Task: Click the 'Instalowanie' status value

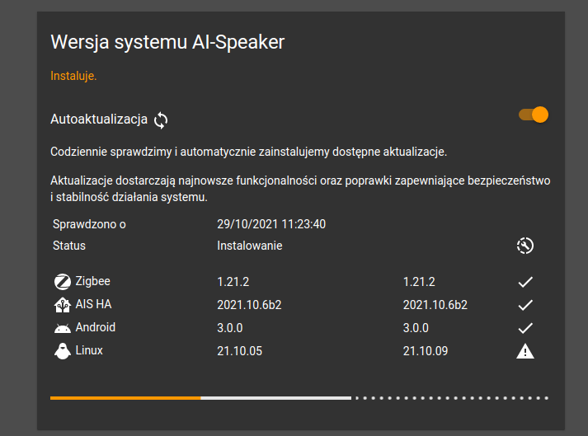Action: point(249,246)
